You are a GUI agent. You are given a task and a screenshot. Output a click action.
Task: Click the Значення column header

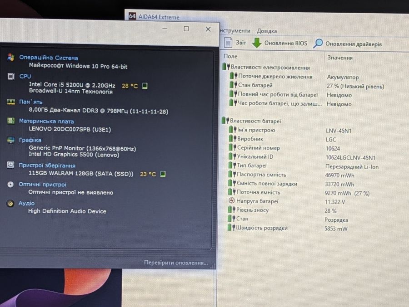(340, 58)
